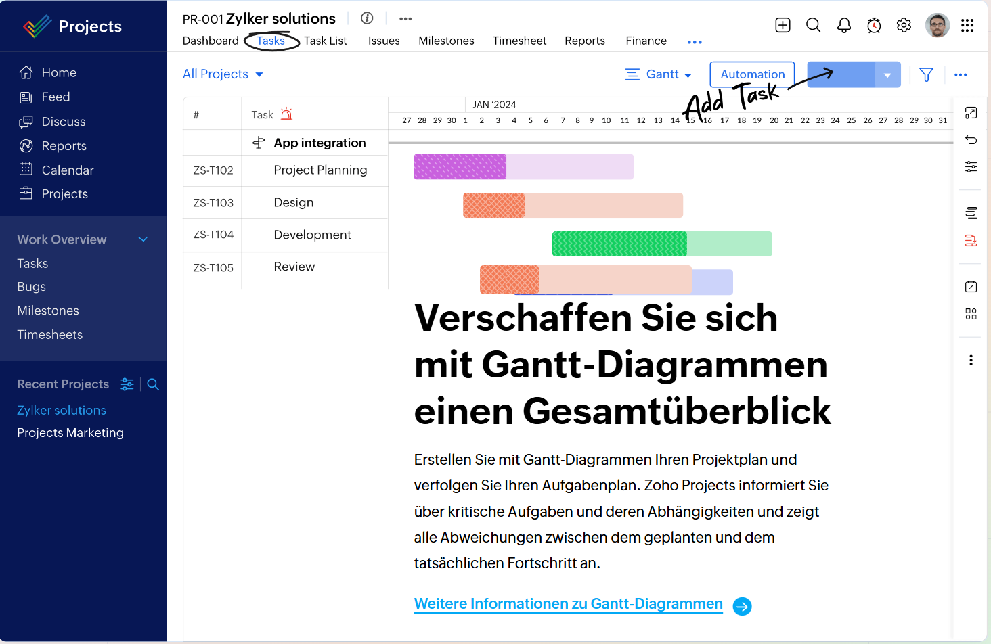Open the Add Task dropdown arrow

coord(887,74)
